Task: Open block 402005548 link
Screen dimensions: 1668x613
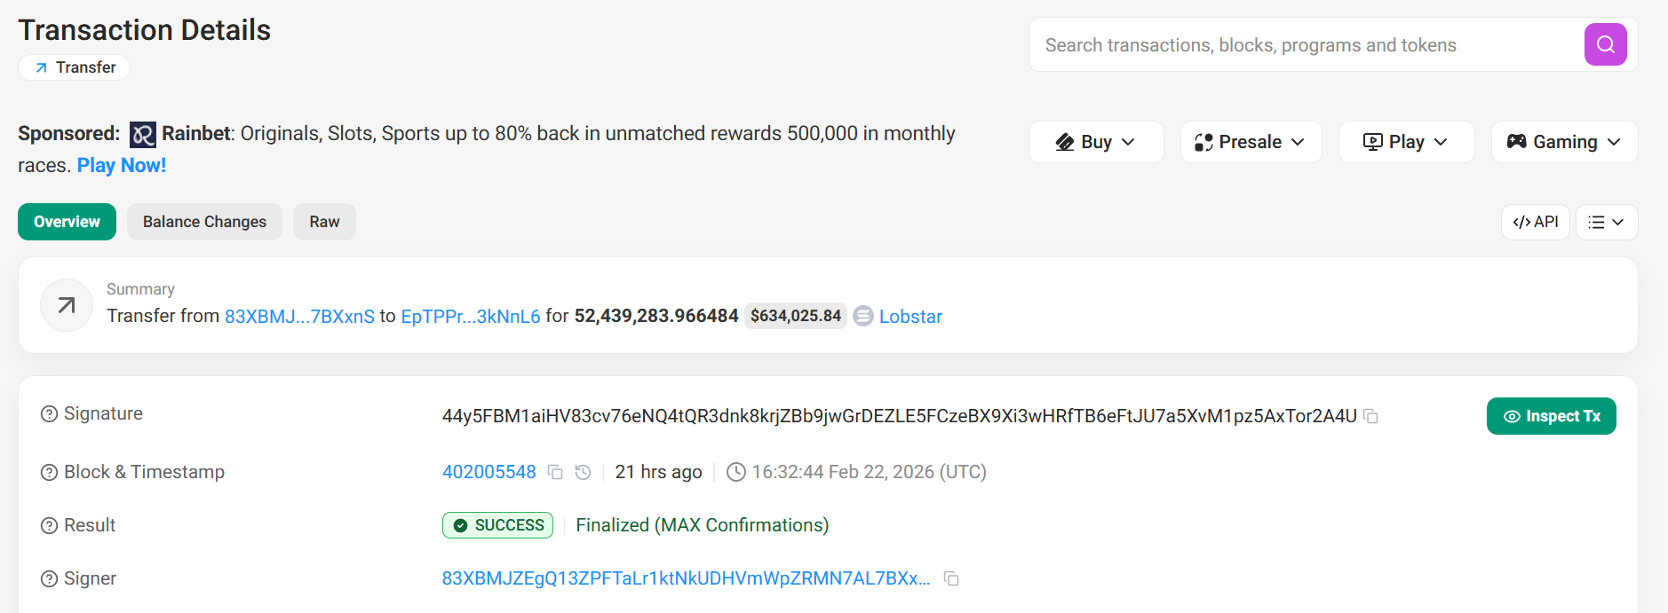Action: pyautogui.click(x=489, y=472)
